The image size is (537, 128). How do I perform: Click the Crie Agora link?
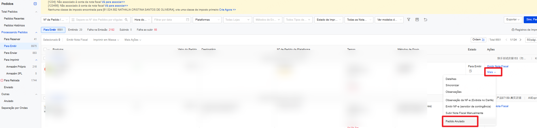tap(227, 10)
